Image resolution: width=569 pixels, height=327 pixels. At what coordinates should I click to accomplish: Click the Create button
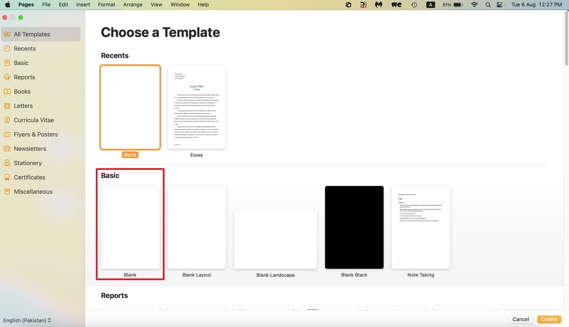[549, 319]
